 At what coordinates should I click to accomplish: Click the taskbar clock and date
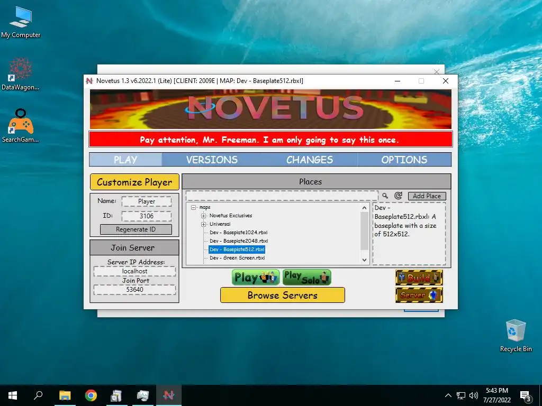pos(496,395)
